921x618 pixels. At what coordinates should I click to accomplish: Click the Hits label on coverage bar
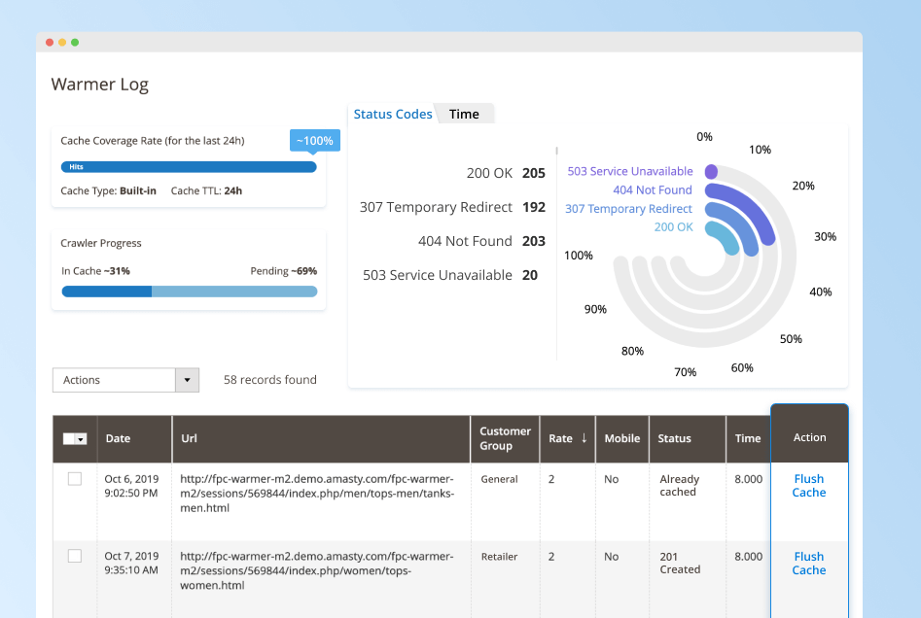coord(76,167)
